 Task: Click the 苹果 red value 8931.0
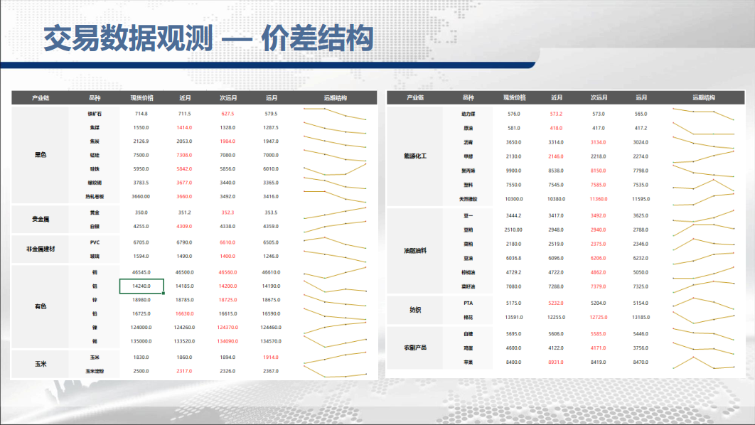556,362
